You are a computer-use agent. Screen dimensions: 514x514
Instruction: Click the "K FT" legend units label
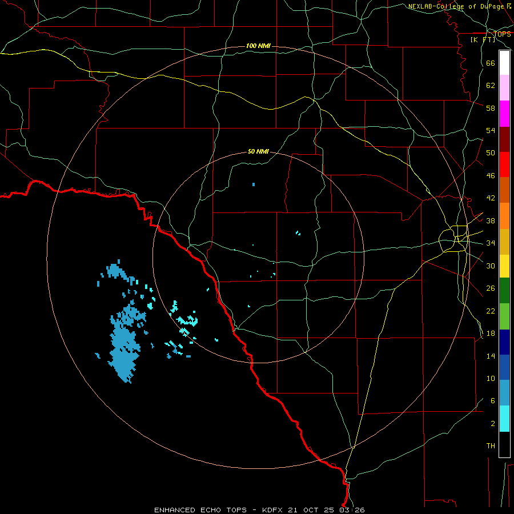483,39
